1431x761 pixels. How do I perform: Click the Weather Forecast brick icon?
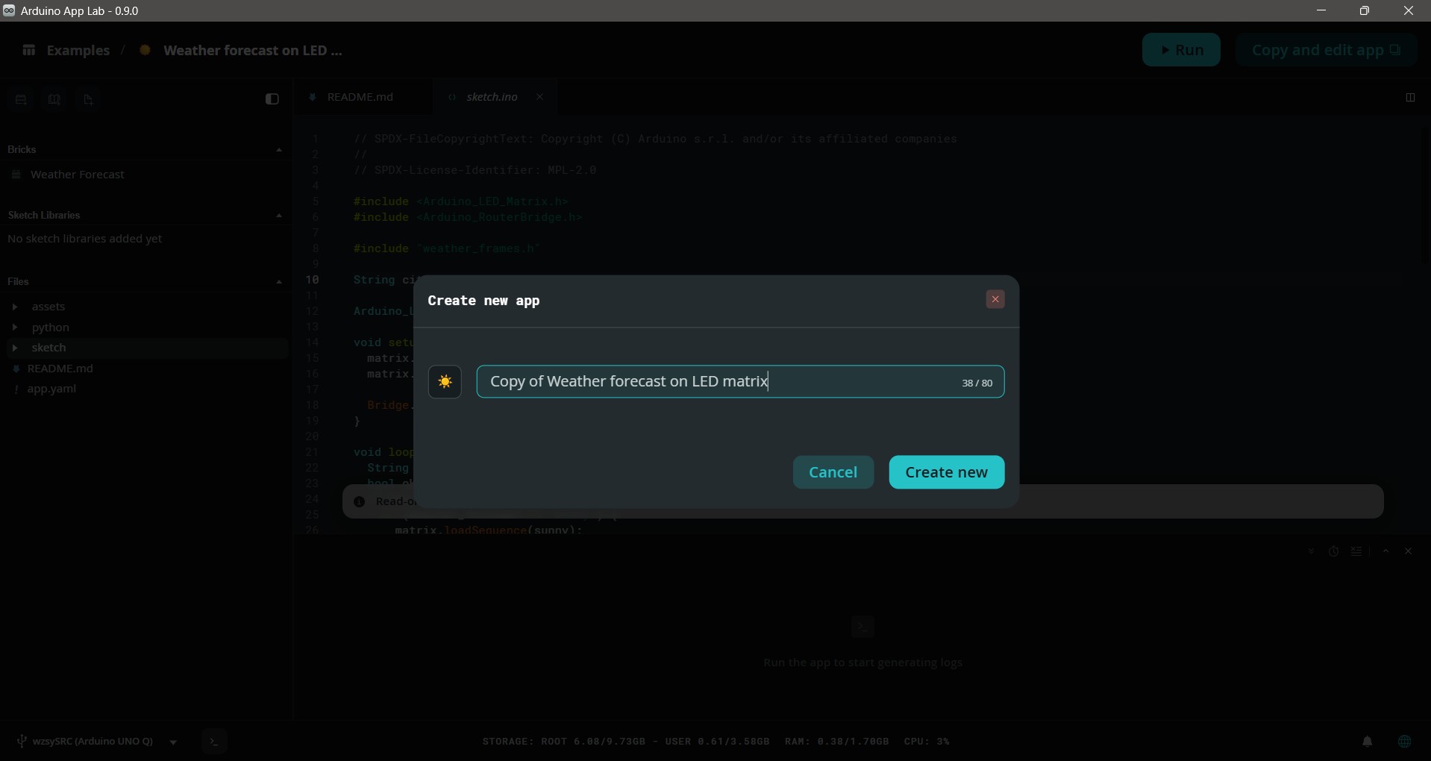tap(16, 175)
